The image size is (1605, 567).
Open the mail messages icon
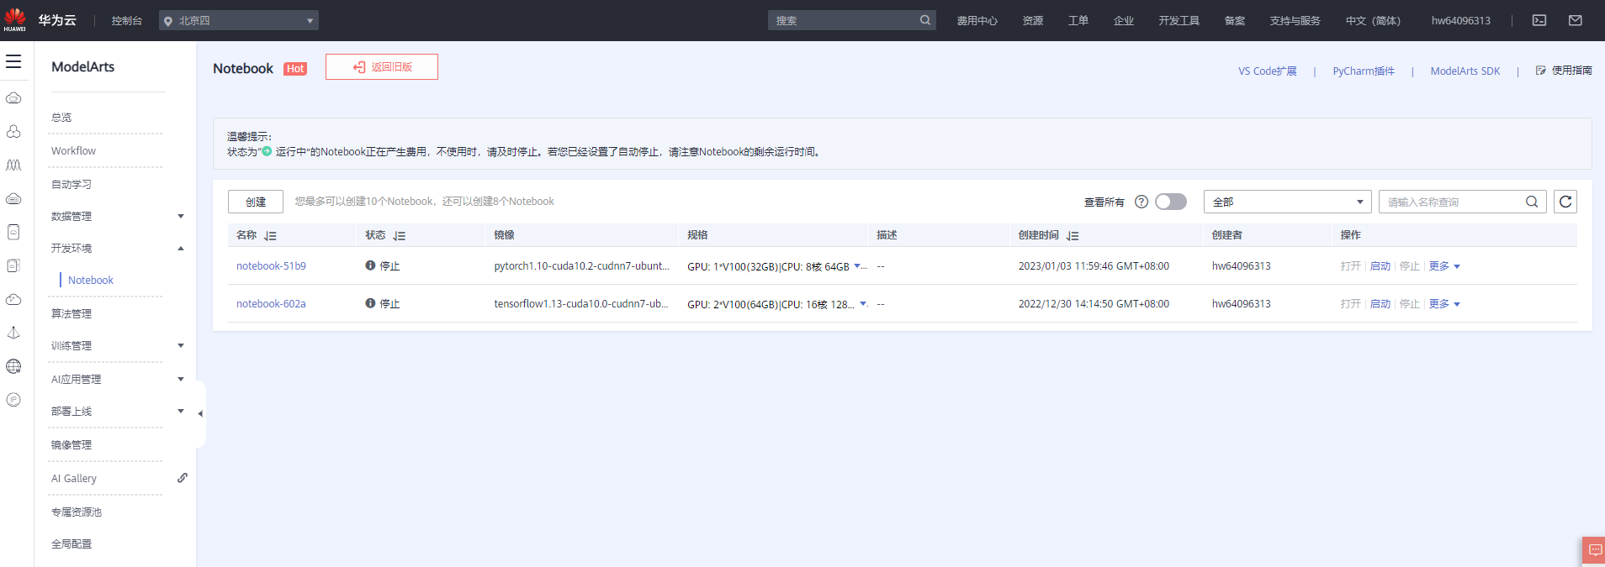coord(1576,20)
